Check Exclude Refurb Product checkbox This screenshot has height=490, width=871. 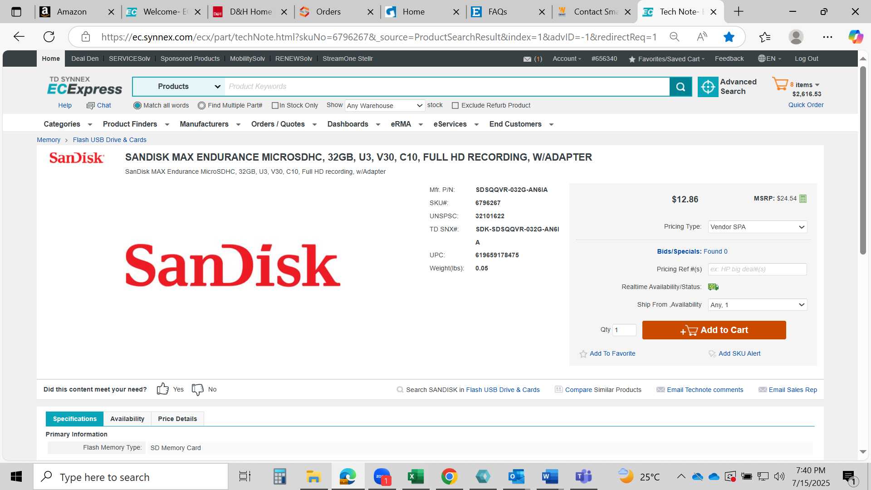(455, 106)
